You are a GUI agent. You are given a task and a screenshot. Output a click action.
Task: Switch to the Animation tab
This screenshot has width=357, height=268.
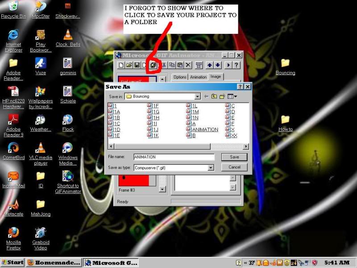(x=198, y=77)
